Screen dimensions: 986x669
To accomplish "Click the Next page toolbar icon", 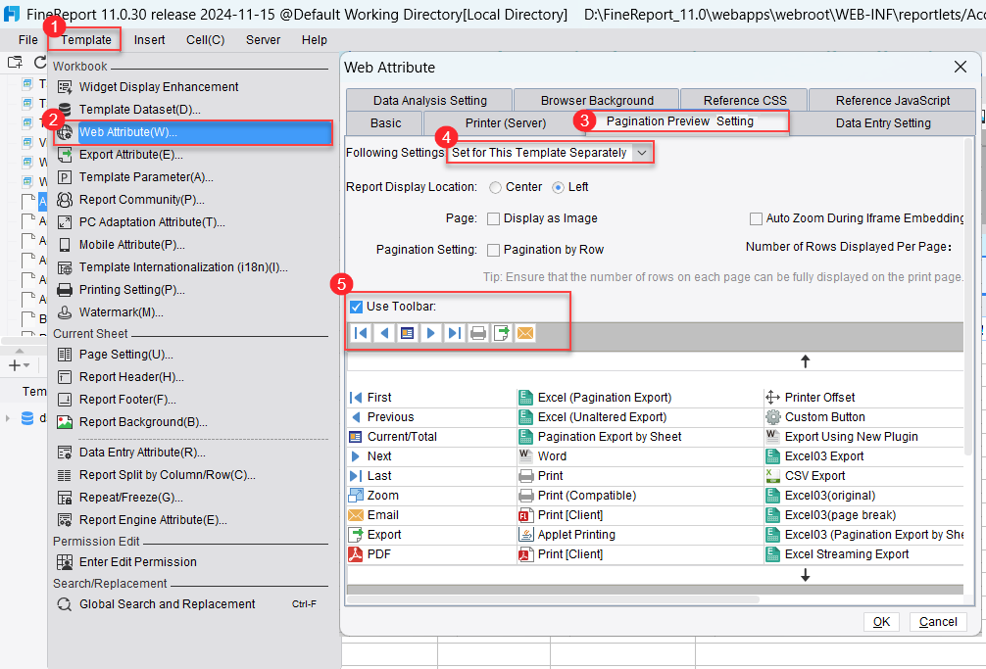I will pyautogui.click(x=430, y=333).
